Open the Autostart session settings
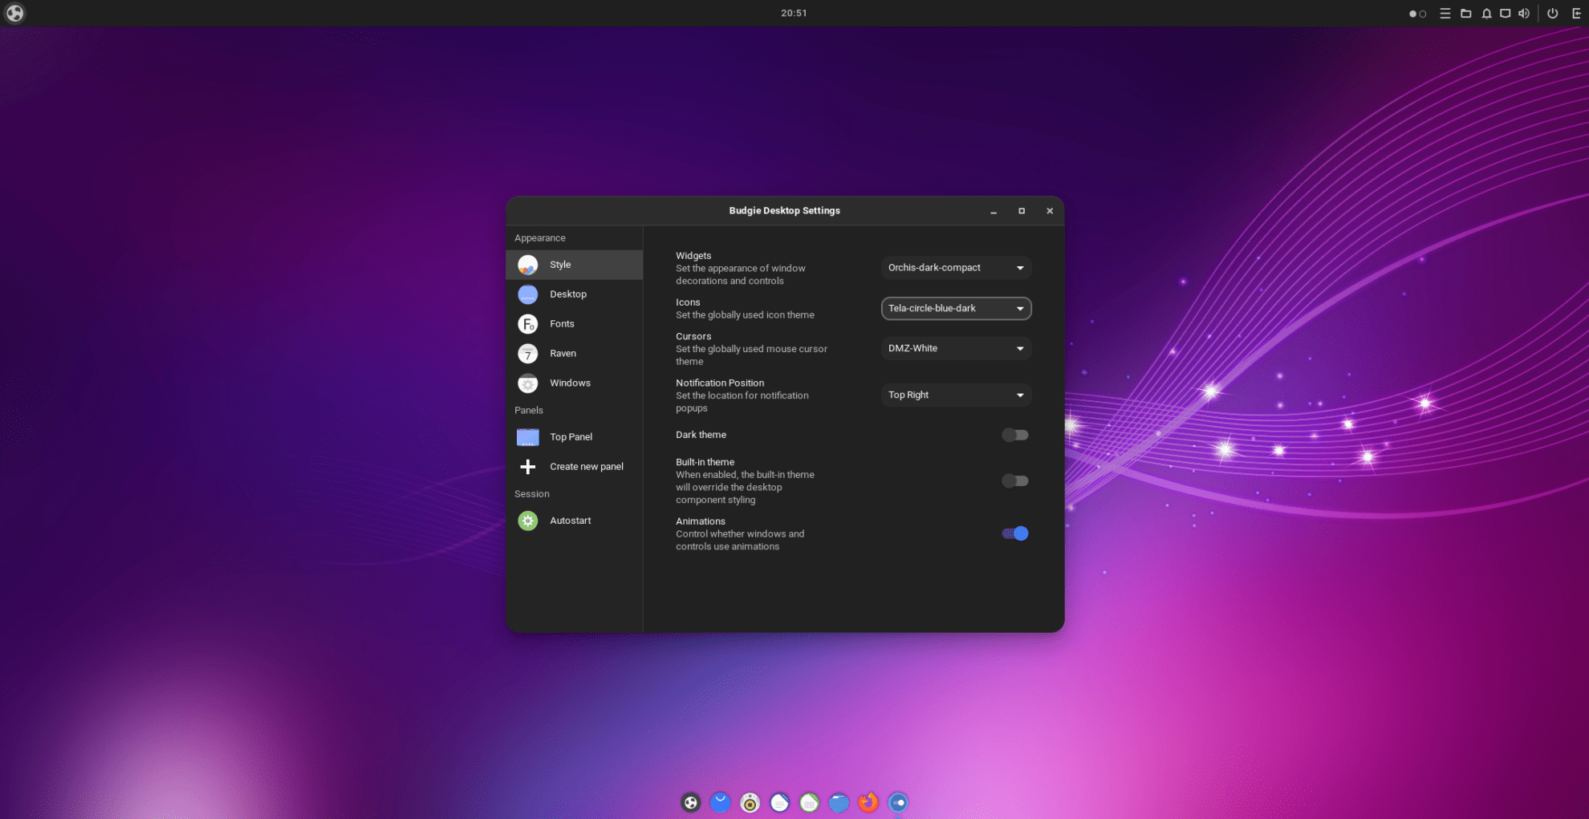The height and width of the screenshot is (819, 1589). [527, 520]
